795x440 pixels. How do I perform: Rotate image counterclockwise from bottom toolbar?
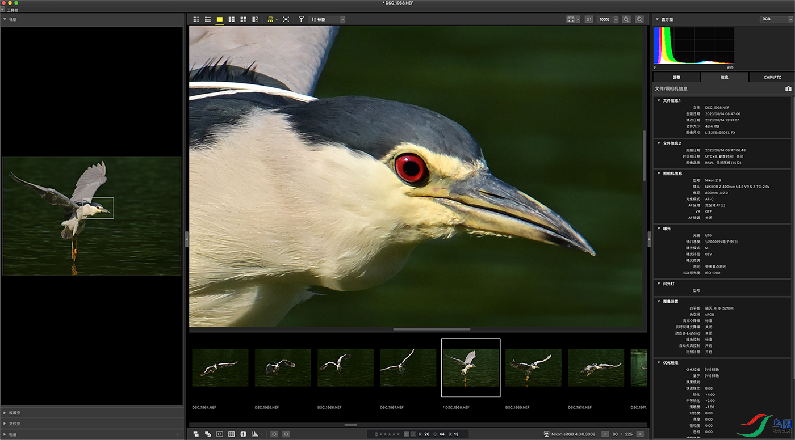coord(274,434)
